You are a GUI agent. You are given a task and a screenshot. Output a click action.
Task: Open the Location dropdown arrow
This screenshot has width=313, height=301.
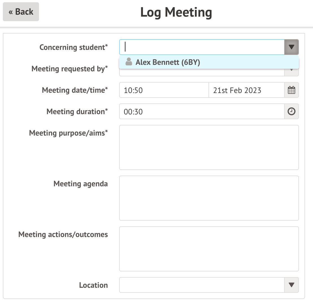(291, 285)
